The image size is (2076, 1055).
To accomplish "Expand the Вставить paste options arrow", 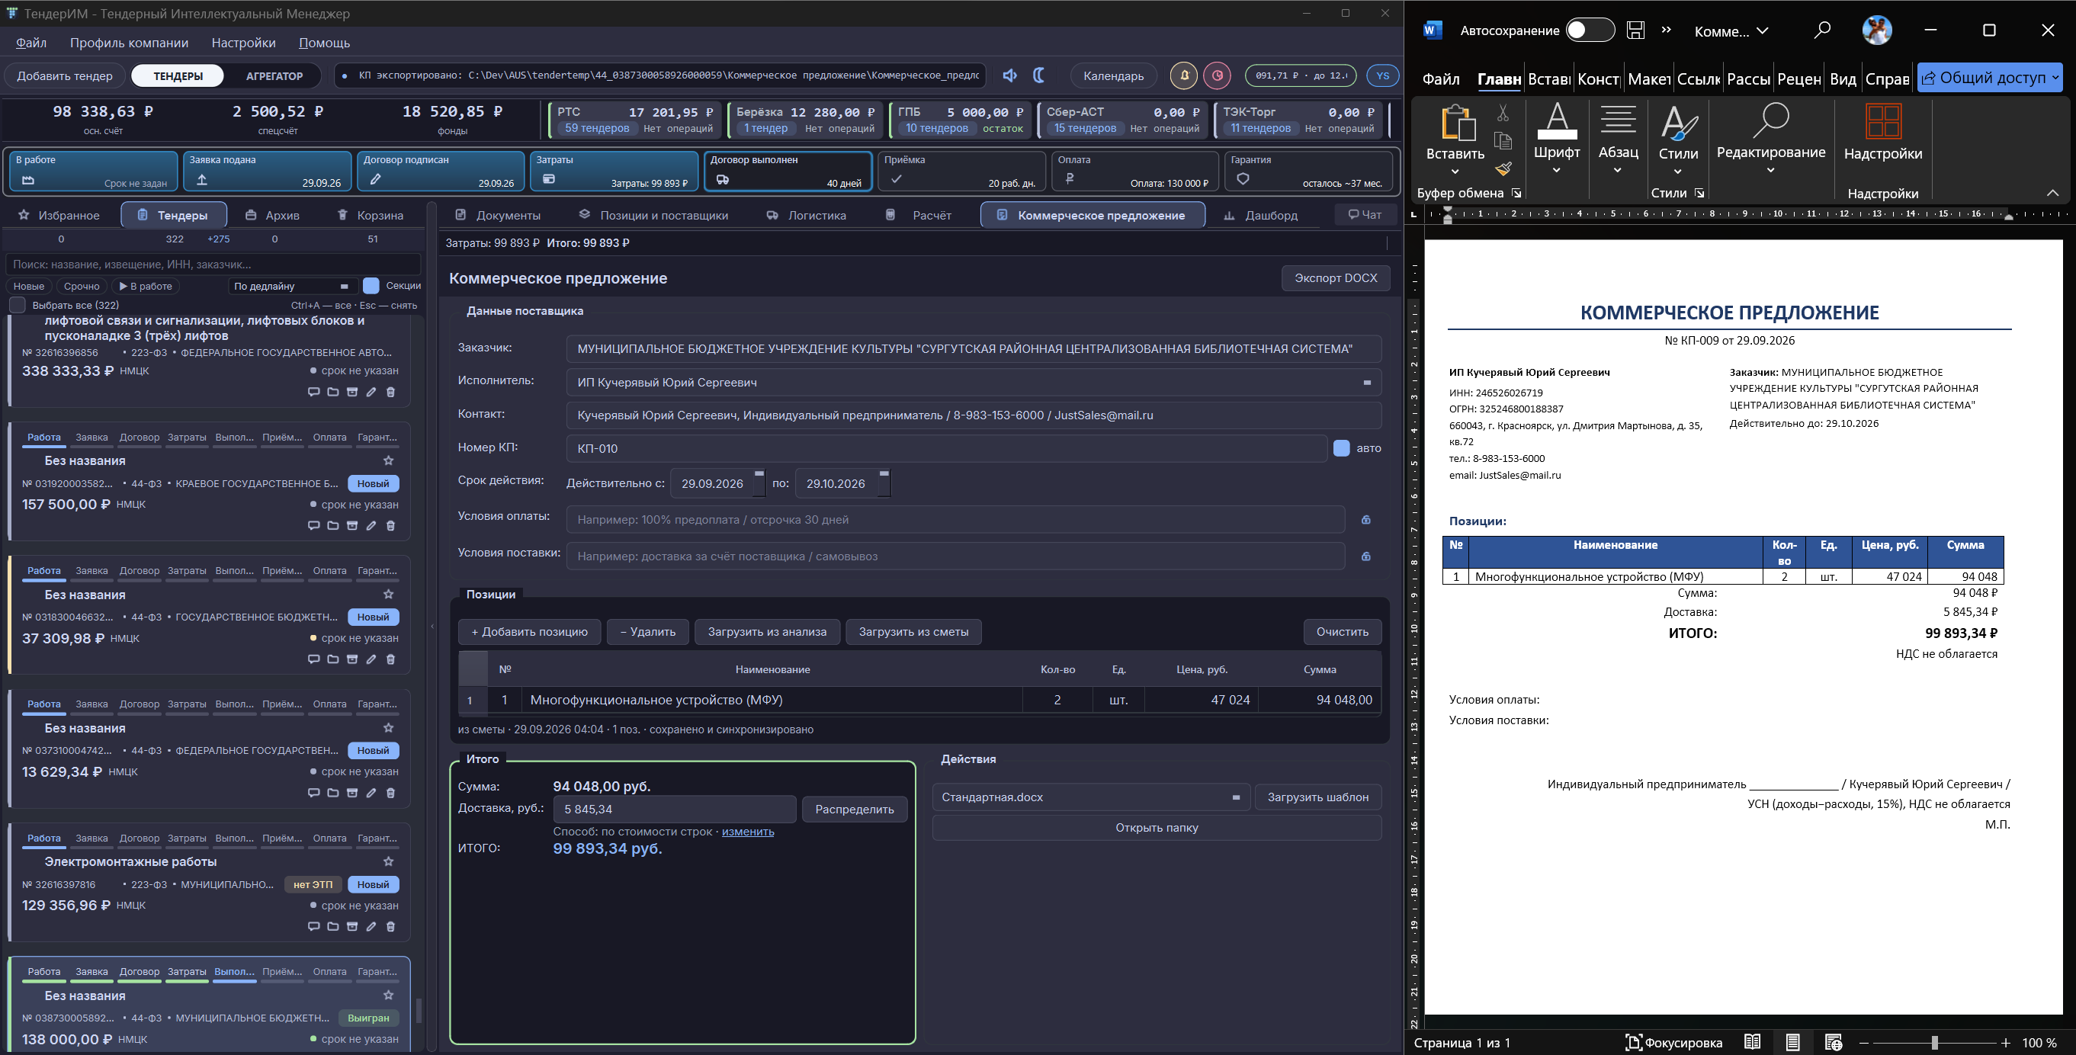I will tap(1455, 171).
